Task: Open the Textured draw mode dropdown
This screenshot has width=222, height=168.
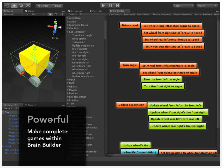Action: pyautogui.click(x=16, y=14)
